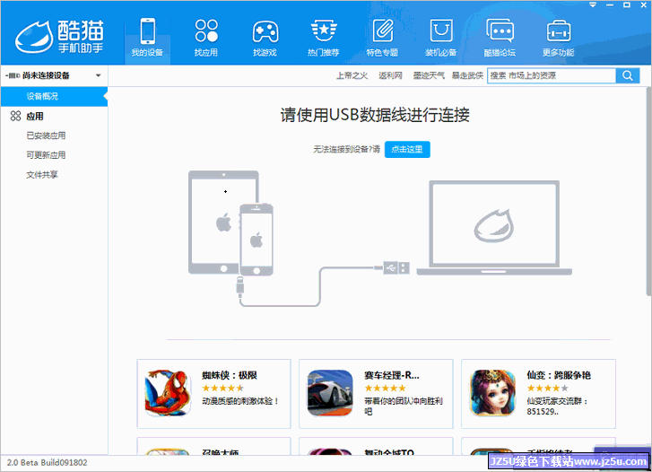Open the racing car game icon

click(x=330, y=393)
